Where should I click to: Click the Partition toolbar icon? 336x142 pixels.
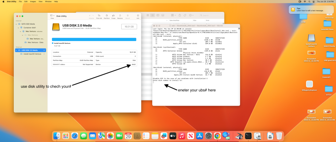click(107, 17)
